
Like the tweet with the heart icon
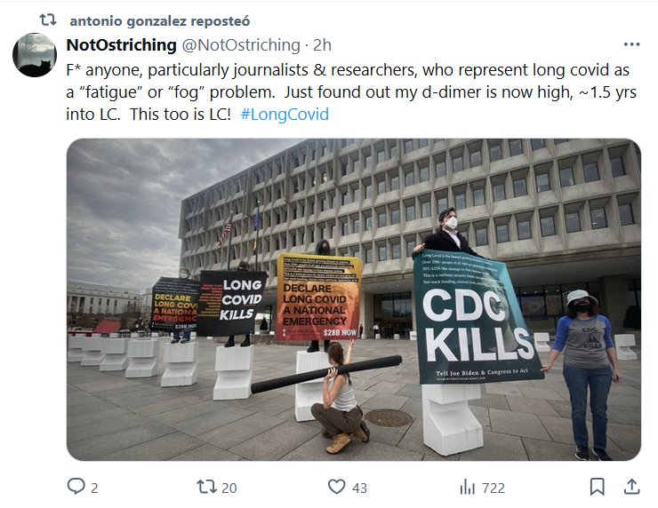336,487
